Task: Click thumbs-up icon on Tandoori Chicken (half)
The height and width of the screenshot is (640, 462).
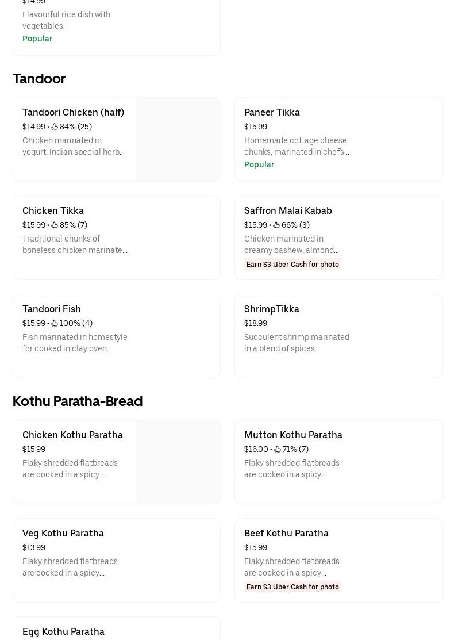Action: pos(55,127)
